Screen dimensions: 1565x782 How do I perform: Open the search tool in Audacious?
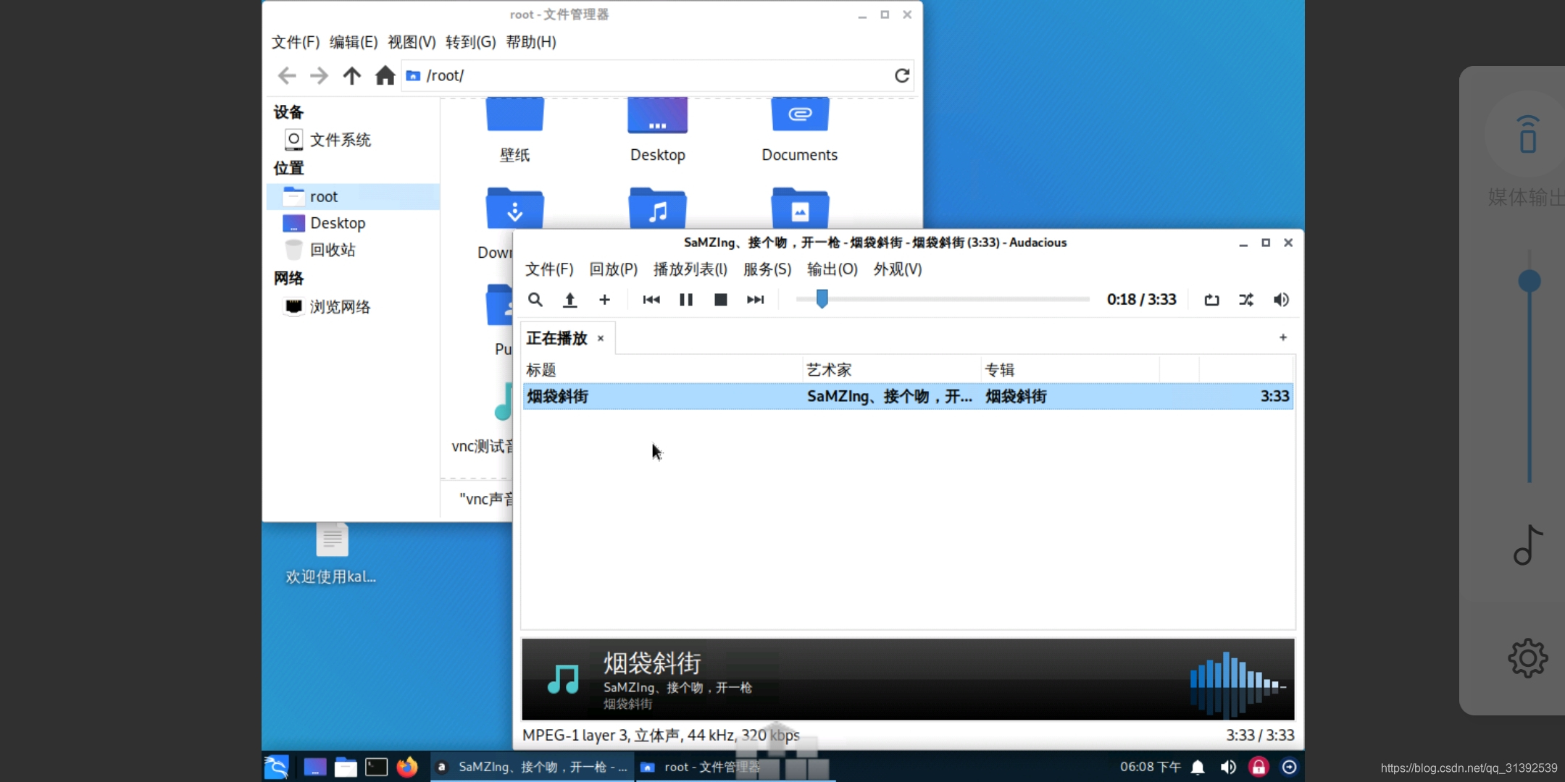tap(535, 300)
